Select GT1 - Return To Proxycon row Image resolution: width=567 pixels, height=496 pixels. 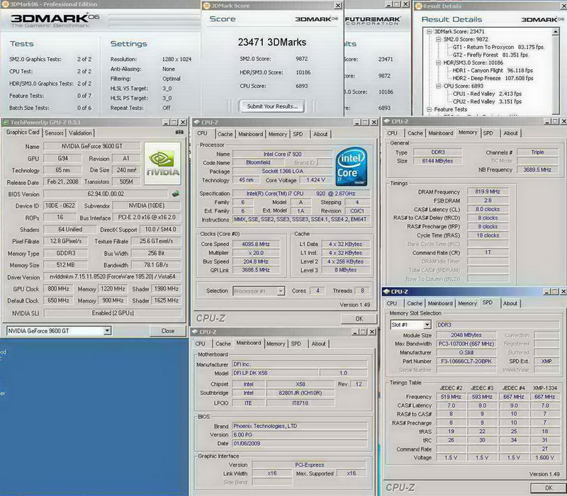(x=498, y=47)
